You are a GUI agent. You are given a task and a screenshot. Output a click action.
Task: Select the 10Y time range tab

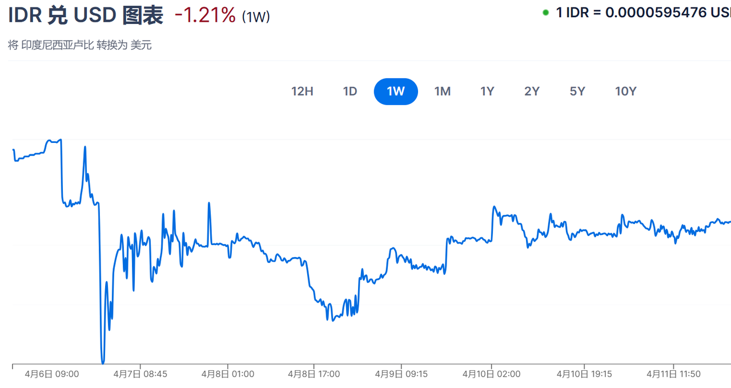[x=625, y=91]
